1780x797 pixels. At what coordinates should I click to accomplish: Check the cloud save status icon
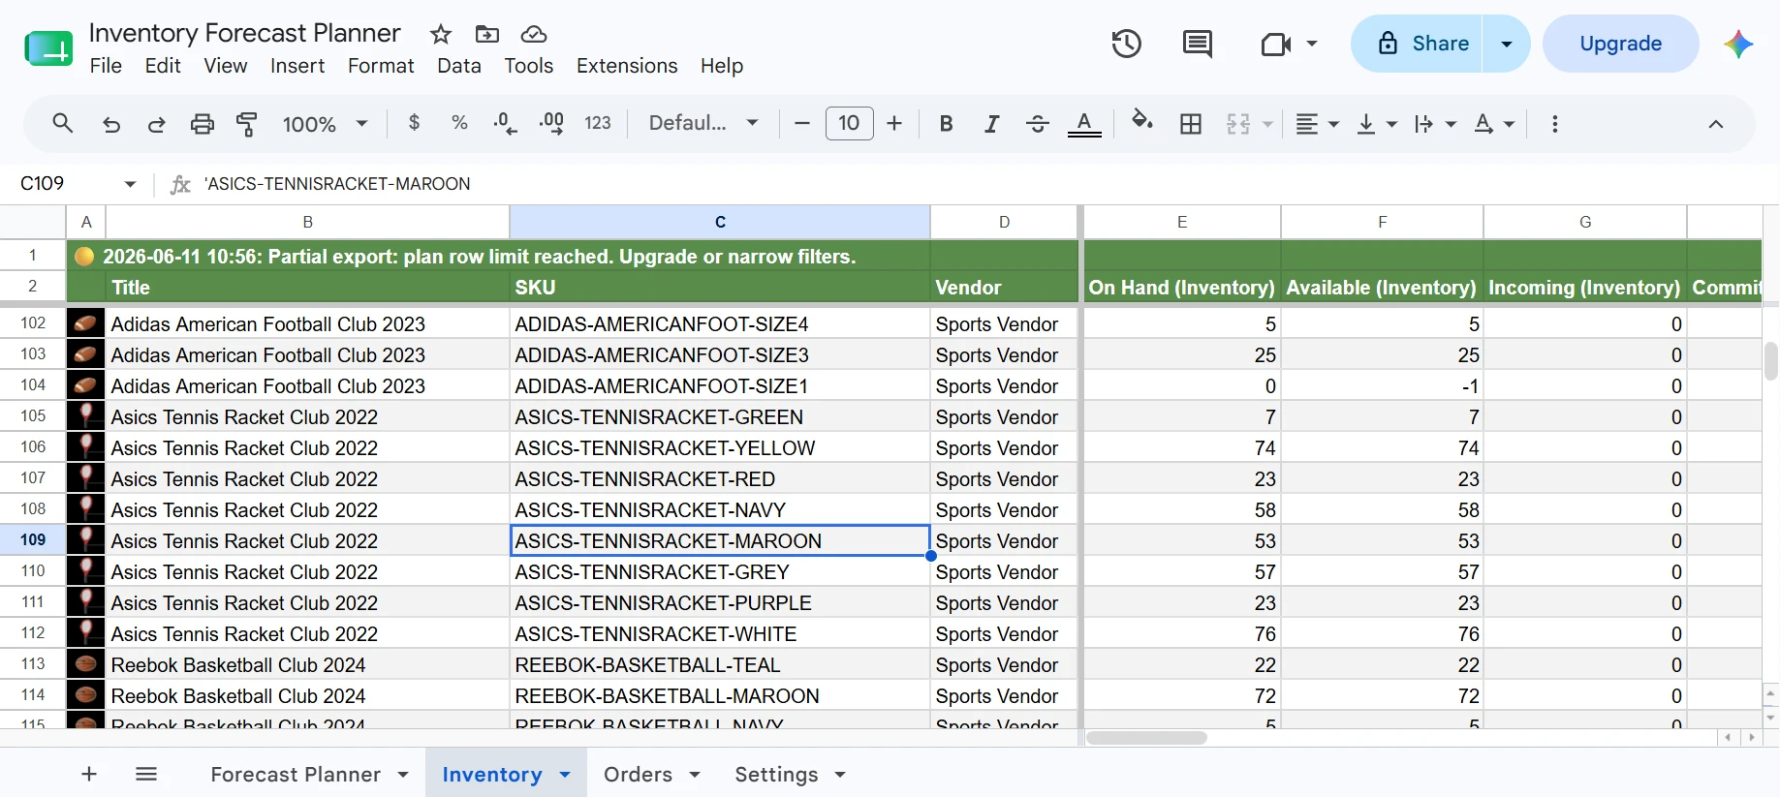[x=534, y=35]
